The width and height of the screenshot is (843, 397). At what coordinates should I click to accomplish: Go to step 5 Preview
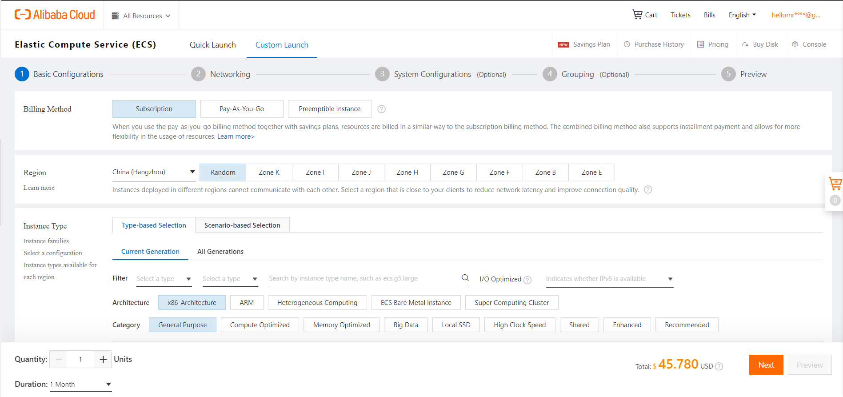(744, 74)
